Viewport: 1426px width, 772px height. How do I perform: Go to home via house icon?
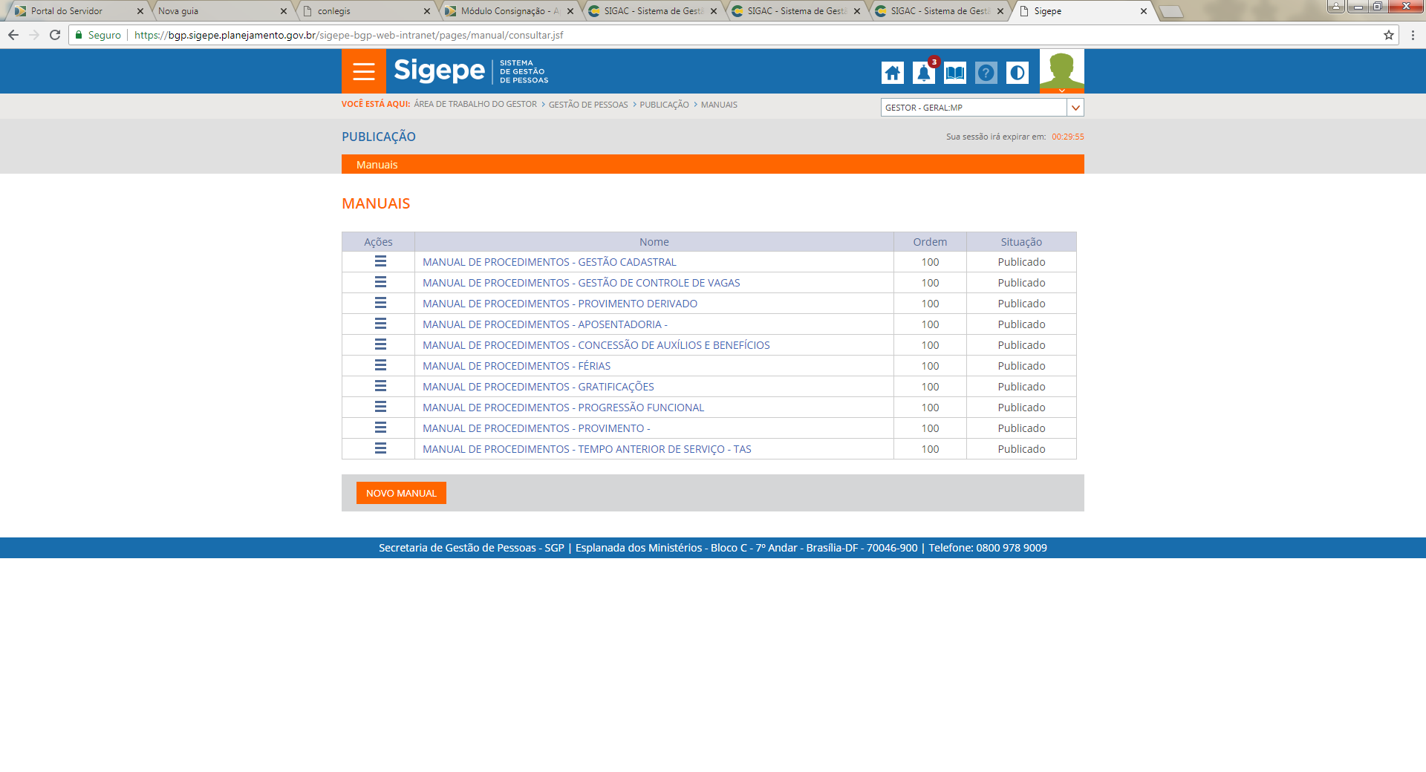(893, 73)
